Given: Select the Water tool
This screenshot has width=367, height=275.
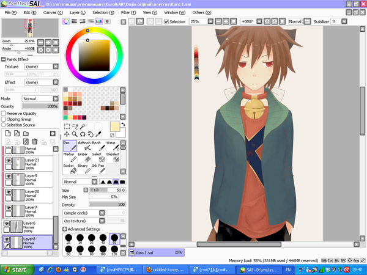Looking at the screenshot, I should (x=113, y=146).
